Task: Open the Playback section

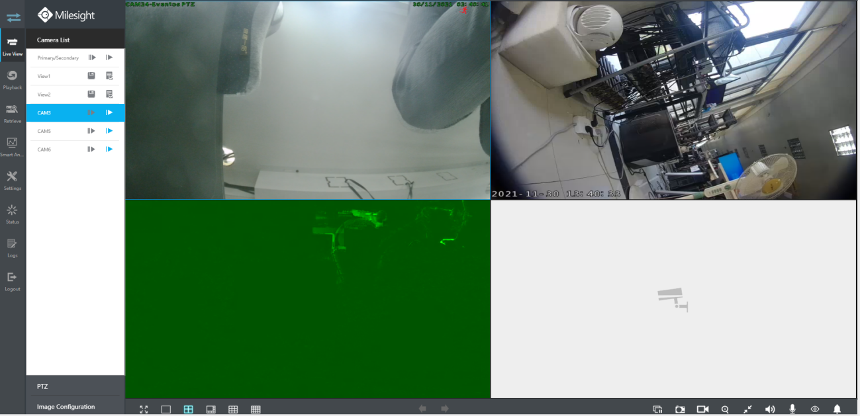Action: coord(12,79)
